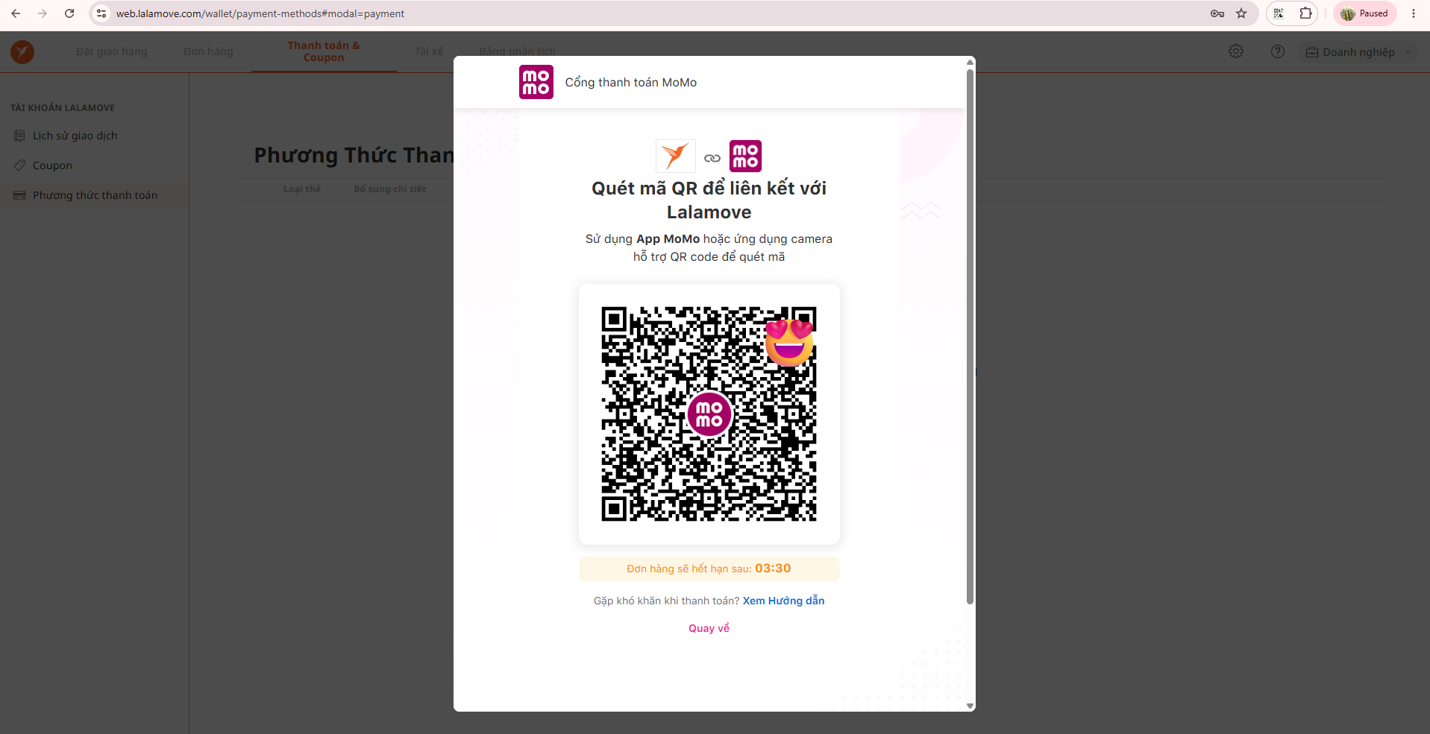Go forward in browser history

point(43,13)
